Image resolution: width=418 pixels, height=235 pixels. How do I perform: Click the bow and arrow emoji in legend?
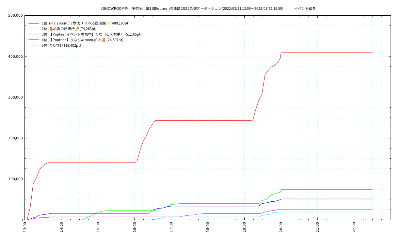(x=70, y=23)
